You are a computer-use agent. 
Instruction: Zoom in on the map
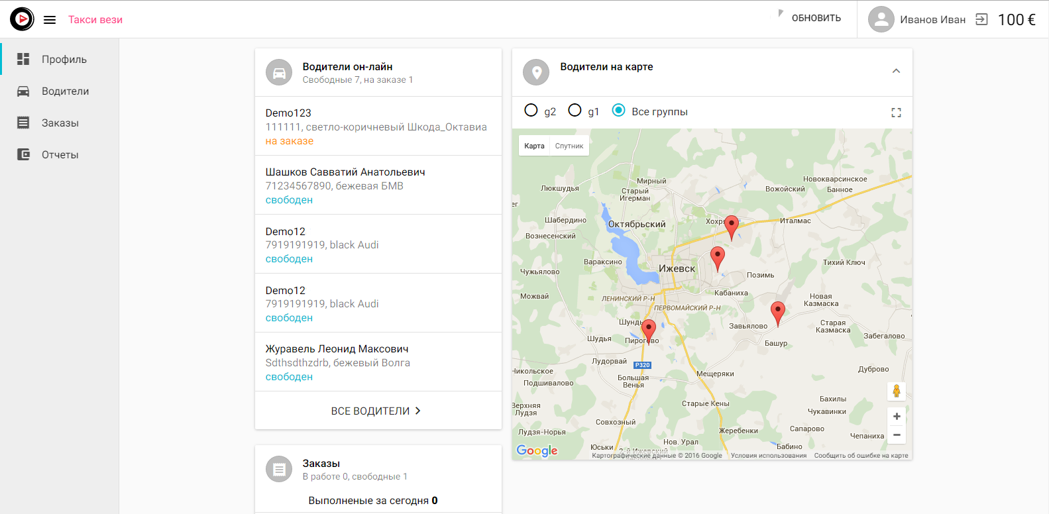pos(896,417)
